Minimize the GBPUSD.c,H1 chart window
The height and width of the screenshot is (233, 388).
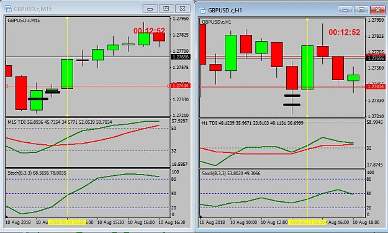345,10
